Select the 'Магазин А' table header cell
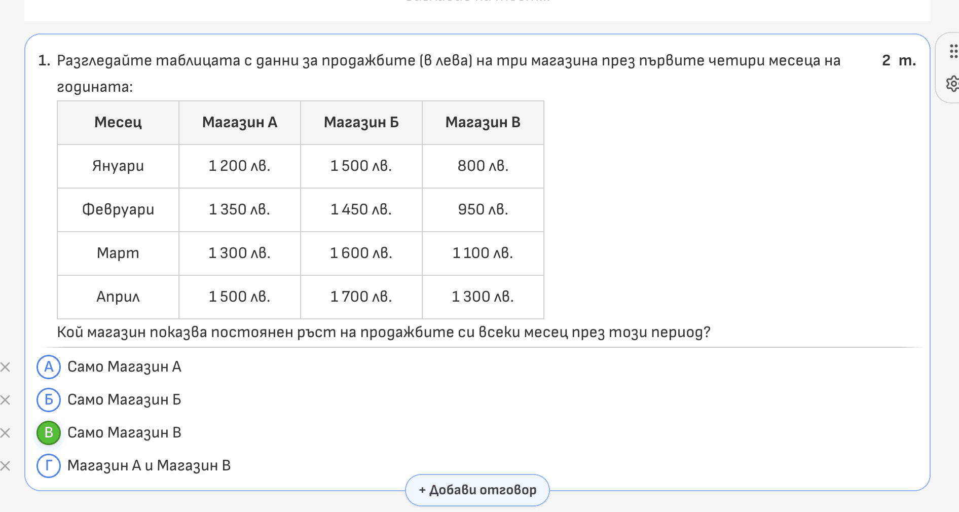The image size is (959, 512). click(240, 123)
